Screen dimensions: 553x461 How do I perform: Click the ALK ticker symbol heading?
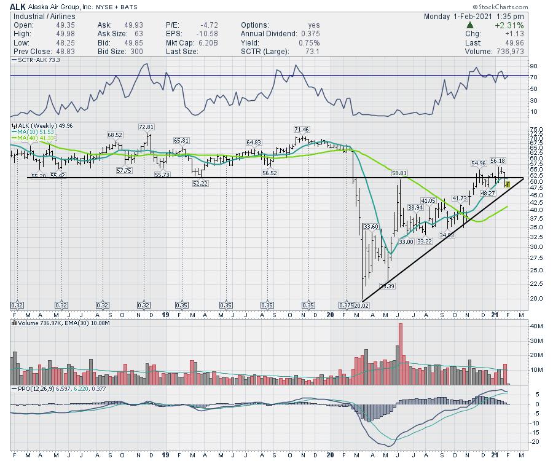click(18, 7)
